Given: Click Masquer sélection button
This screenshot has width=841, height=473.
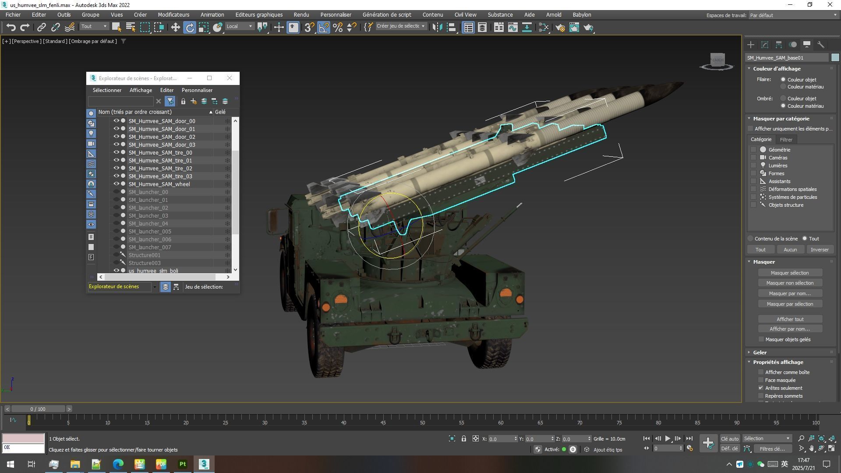Looking at the screenshot, I should tap(790, 273).
